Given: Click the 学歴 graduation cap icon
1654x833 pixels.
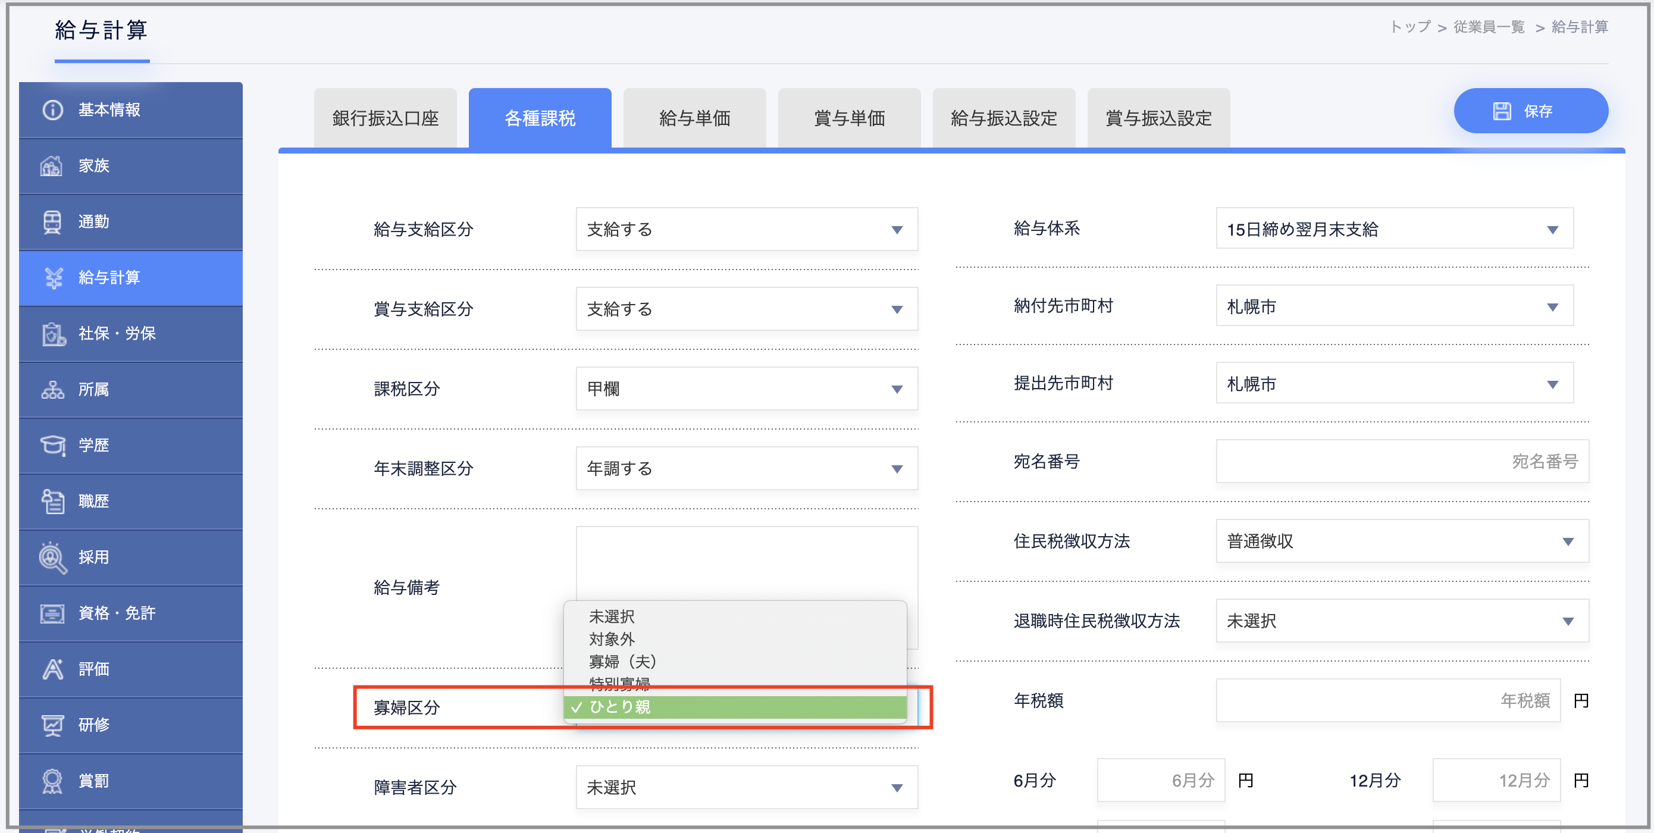Looking at the screenshot, I should 52,445.
